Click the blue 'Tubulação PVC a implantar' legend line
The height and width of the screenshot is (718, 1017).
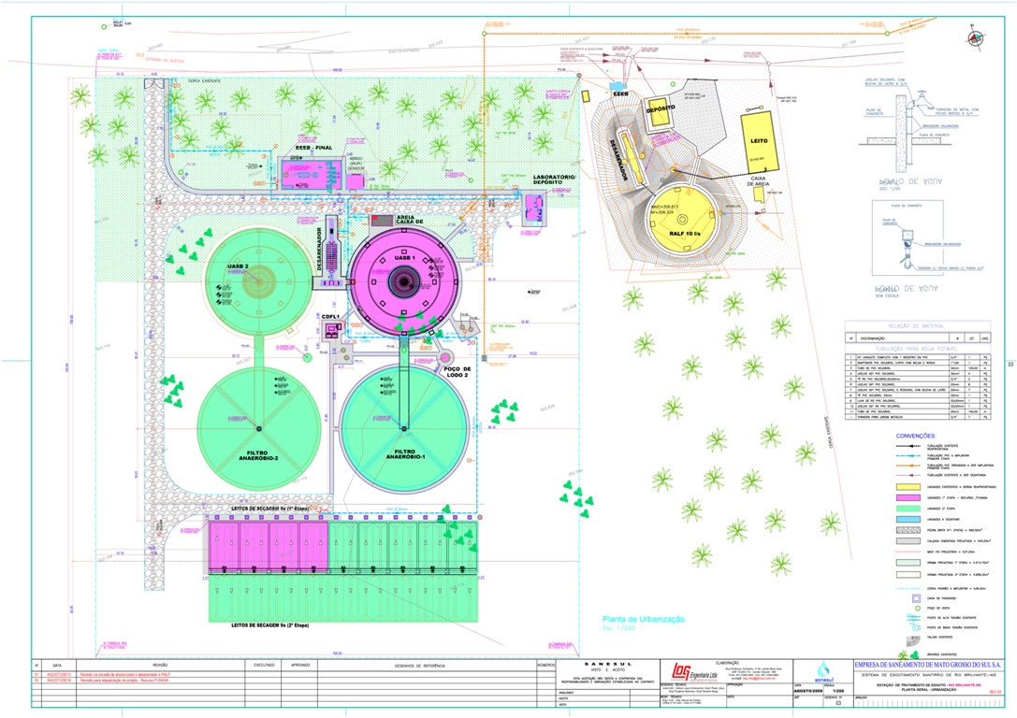pos(908,456)
